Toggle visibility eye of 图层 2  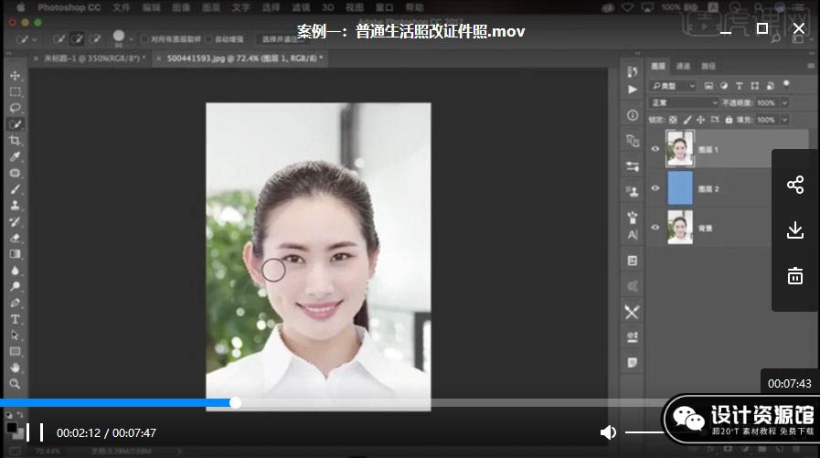click(655, 188)
